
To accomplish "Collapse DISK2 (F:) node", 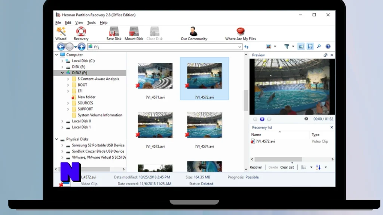I will 62,73.
